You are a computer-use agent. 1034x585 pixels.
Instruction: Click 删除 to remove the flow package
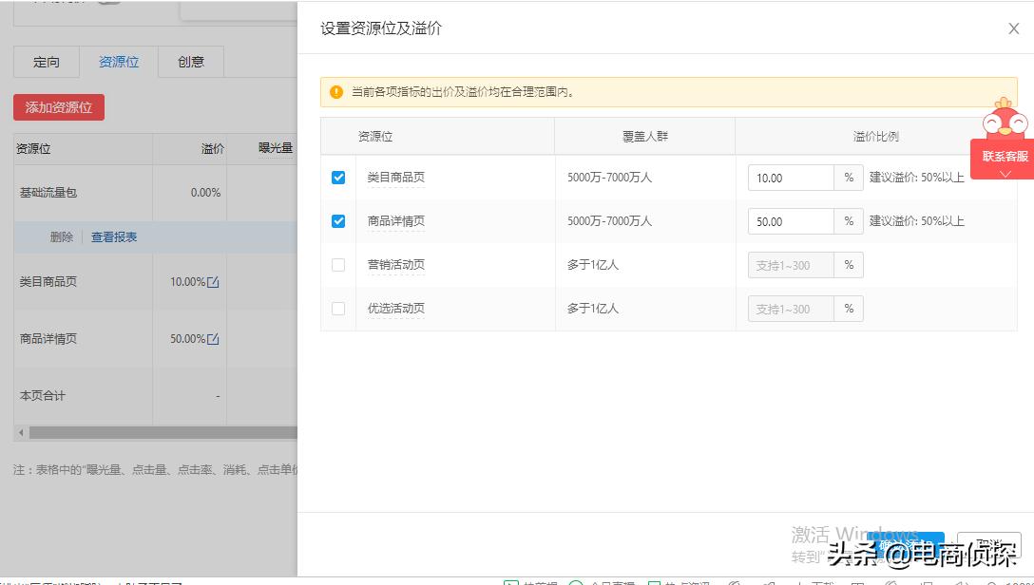pos(63,236)
